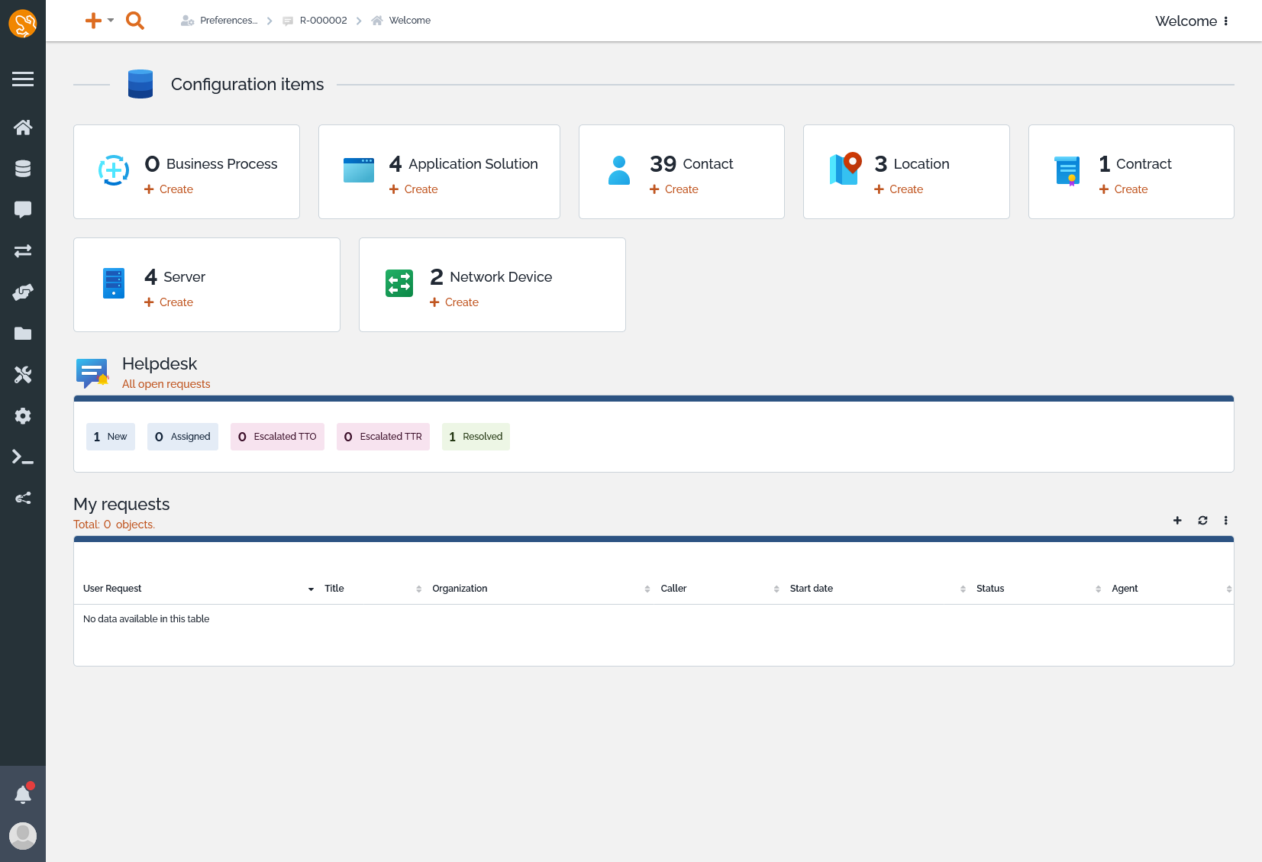Viewport: 1262px width, 862px height.
Task: Select the pink Escalated TTO badge
Action: point(277,437)
